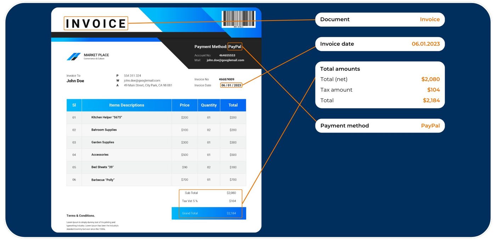The image size is (496, 240).
Task: Select the Barbecue "Polly" item
Action: (x=103, y=180)
